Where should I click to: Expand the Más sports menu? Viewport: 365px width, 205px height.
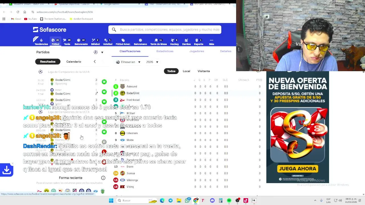pyautogui.click(x=211, y=42)
